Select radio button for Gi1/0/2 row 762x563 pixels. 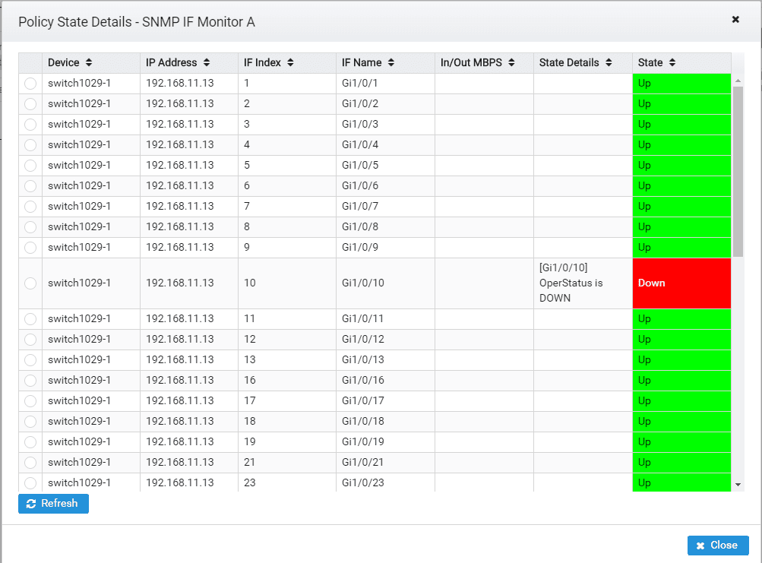(x=30, y=104)
